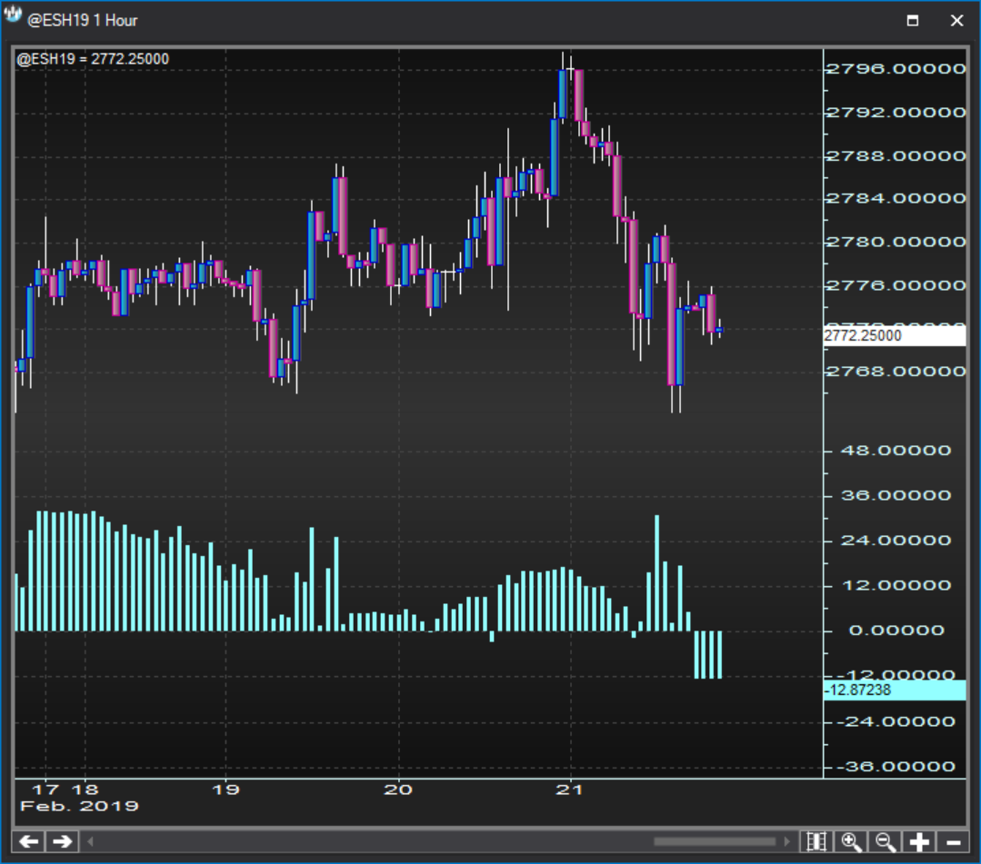981x864 pixels.
Task: Click the 2780.00000 price axis label
Action: [x=896, y=242]
